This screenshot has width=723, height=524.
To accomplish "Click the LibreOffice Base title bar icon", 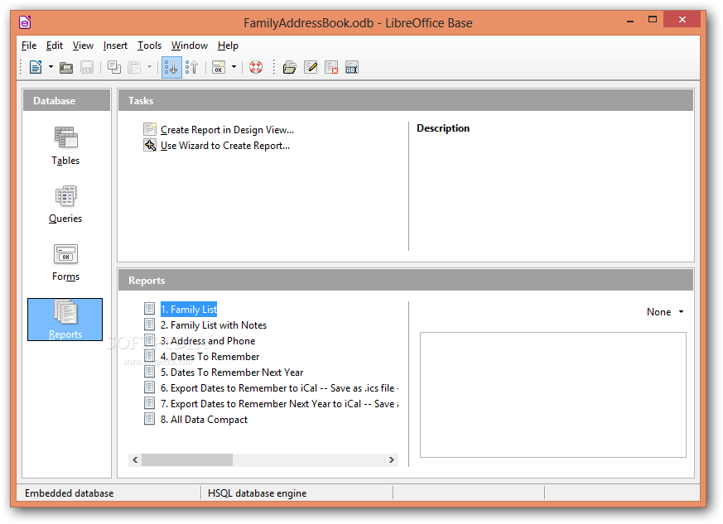I will pos(25,22).
